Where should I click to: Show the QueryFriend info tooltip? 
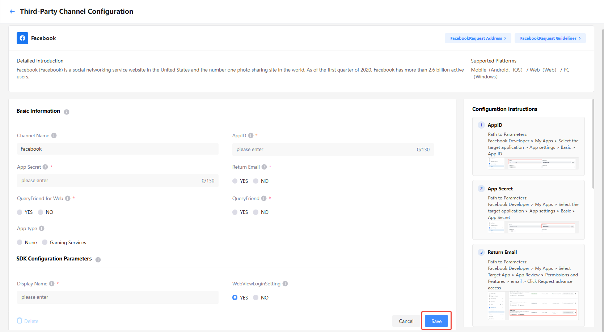click(264, 198)
